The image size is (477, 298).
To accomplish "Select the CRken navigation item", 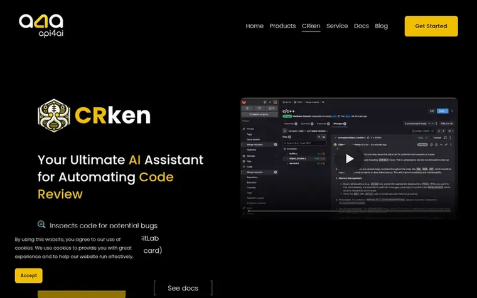I will click(x=311, y=26).
